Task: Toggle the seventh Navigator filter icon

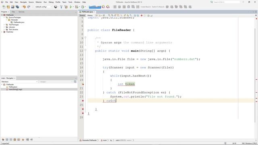Action: tap(27, 140)
